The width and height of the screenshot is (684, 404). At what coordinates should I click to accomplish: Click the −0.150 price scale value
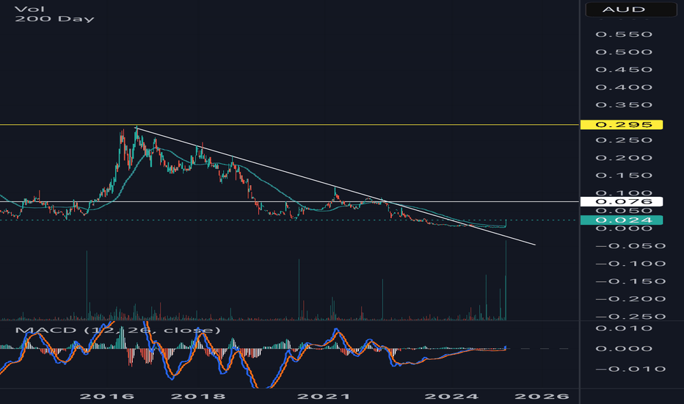pos(630,281)
